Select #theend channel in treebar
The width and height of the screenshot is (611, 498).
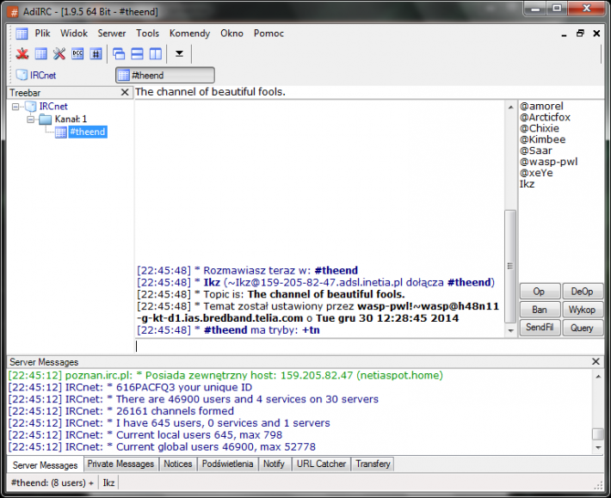coord(88,132)
